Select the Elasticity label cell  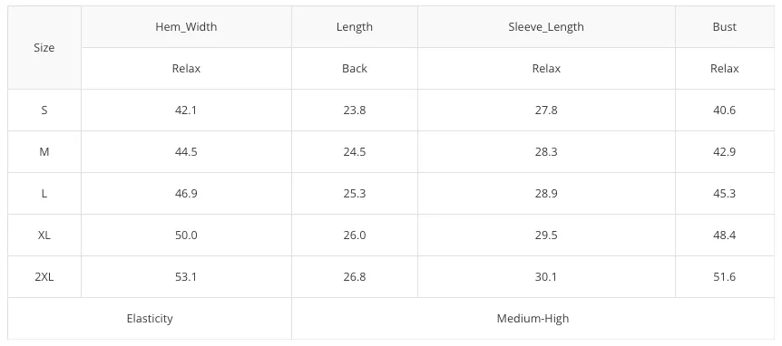tap(150, 319)
